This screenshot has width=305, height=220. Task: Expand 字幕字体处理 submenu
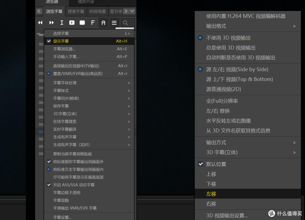click(x=89, y=83)
